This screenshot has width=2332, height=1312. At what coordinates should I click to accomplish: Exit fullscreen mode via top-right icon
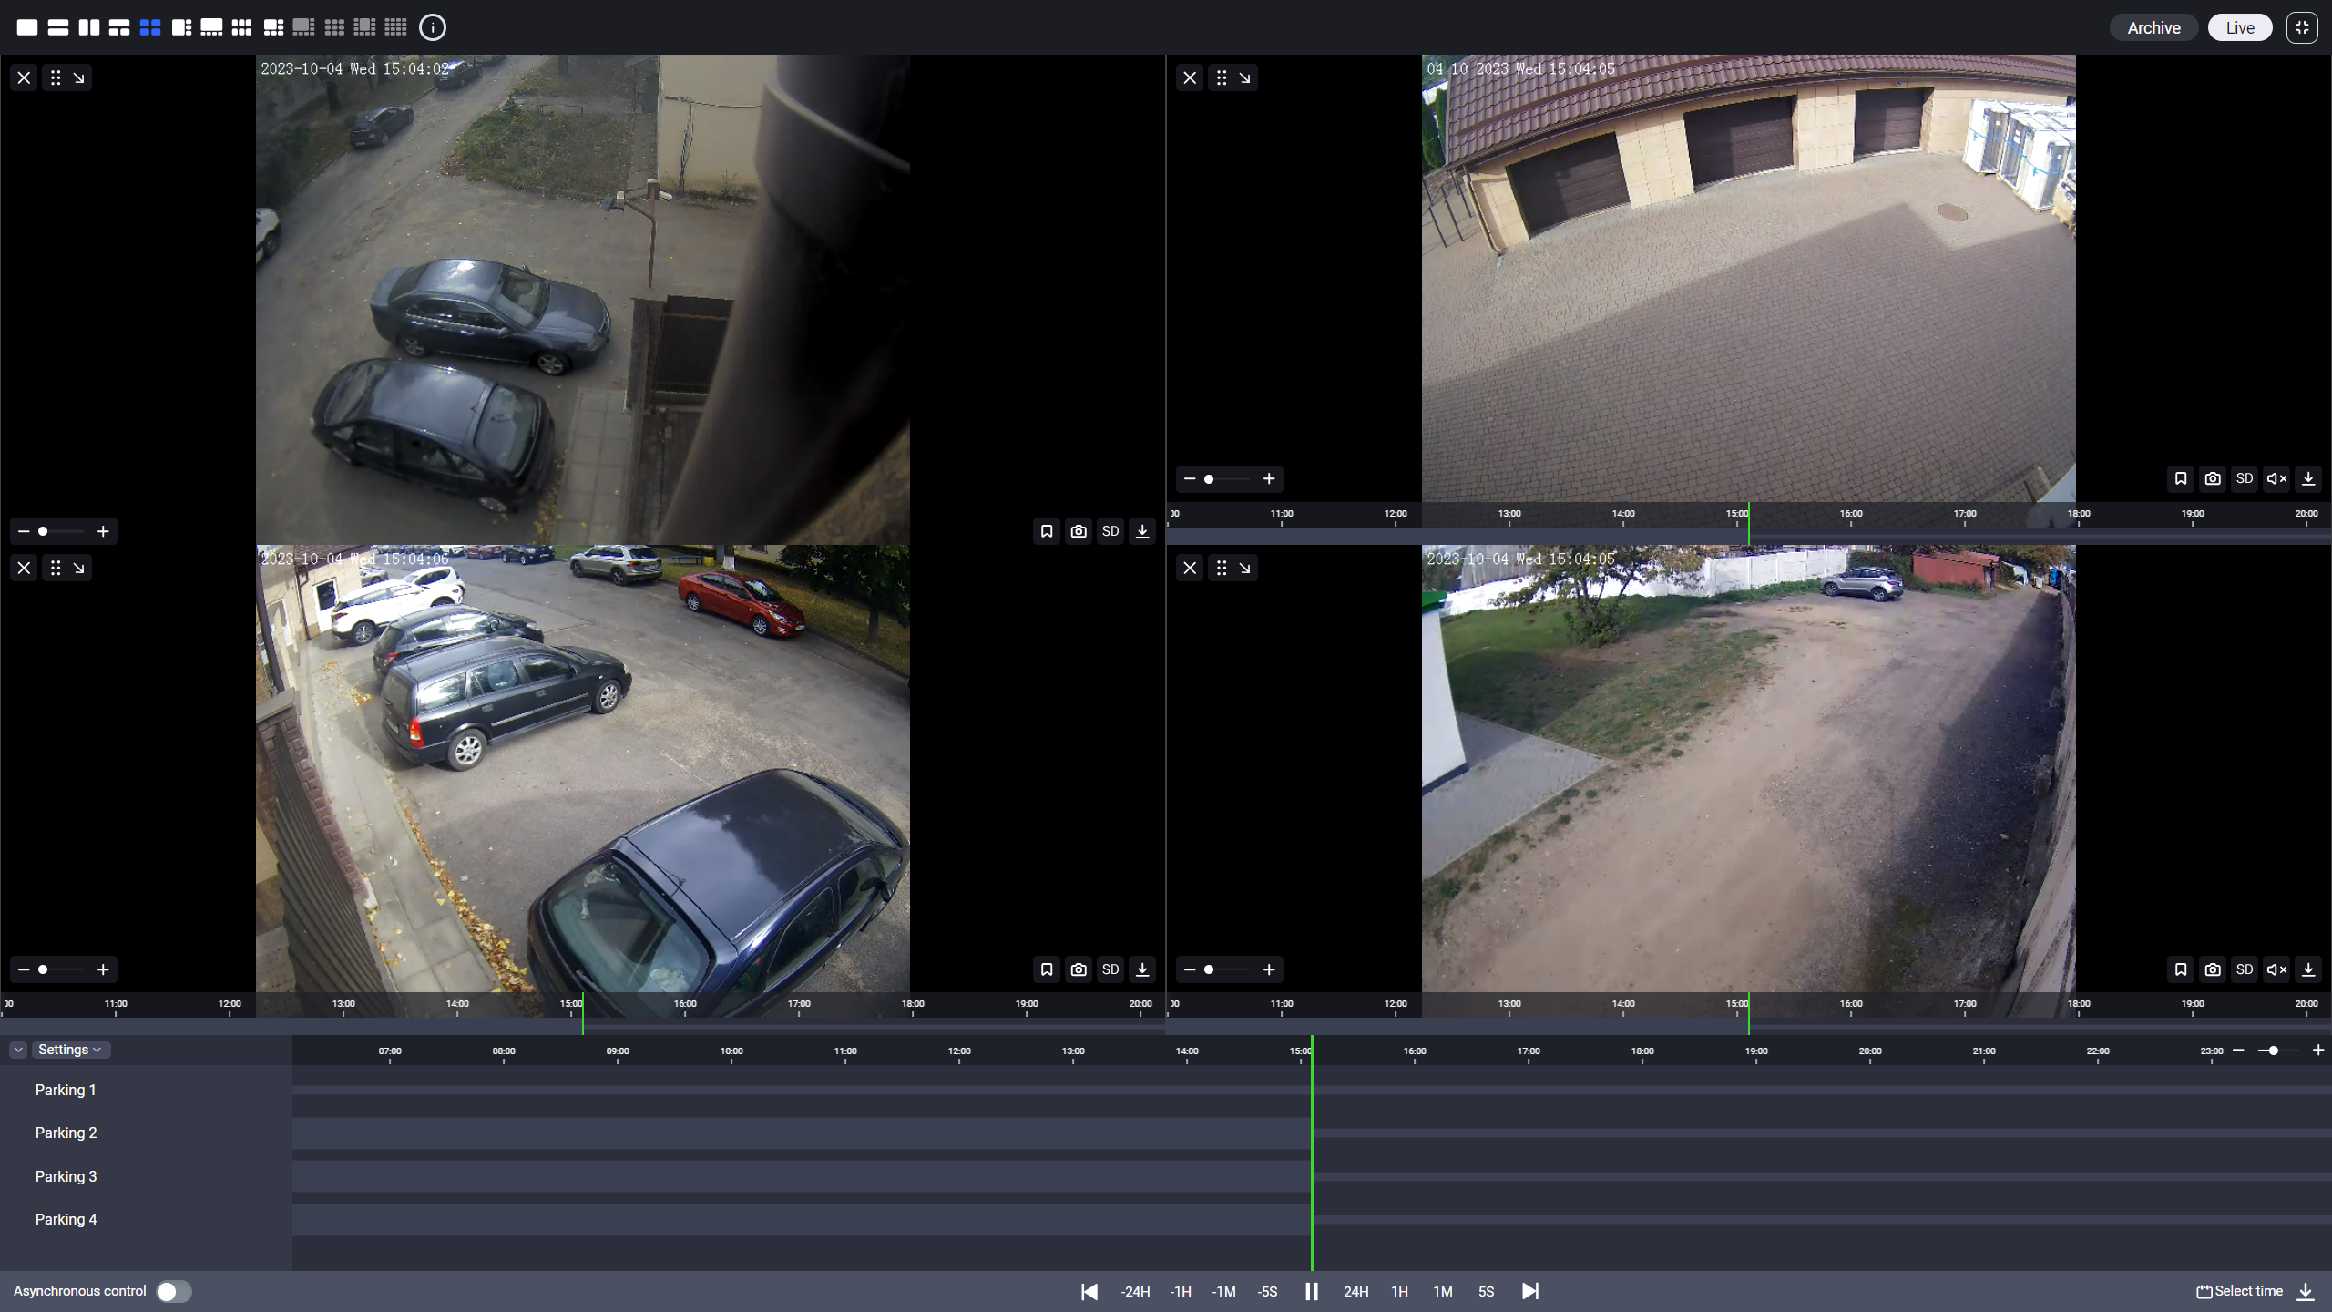[2302, 27]
